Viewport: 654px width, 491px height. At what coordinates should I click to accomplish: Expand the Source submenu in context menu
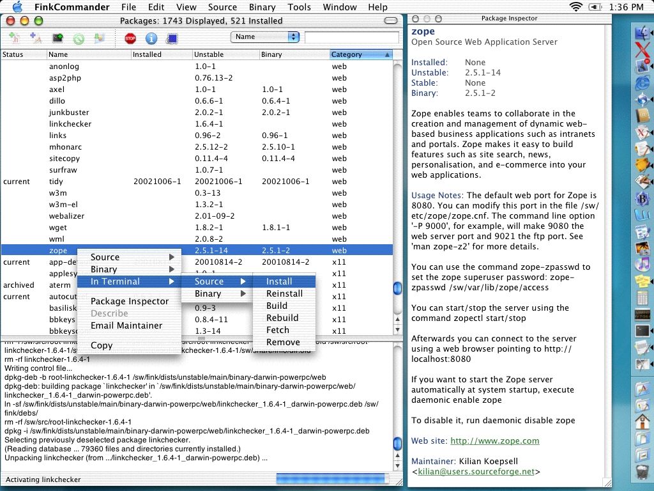pyautogui.click(x=129, y=257)
